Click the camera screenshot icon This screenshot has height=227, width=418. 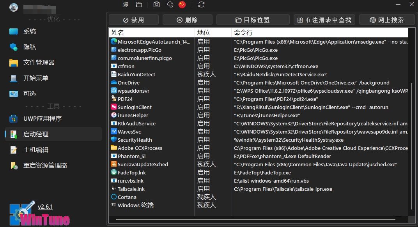point(156,5)
